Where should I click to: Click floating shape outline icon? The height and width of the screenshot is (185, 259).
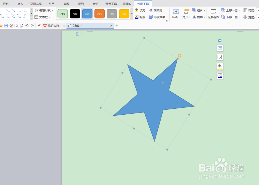[220, 76]
